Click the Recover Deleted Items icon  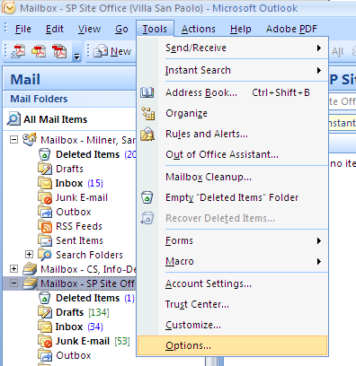(147, 218)
